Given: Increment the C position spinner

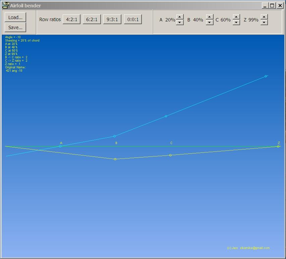Looking at the screenshot, I should pyautogui.click(x=236, y=17).
